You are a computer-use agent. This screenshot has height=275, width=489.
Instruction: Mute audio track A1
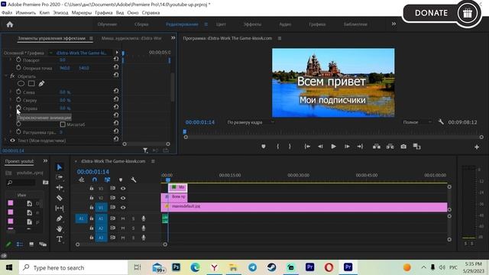[123, 218]
